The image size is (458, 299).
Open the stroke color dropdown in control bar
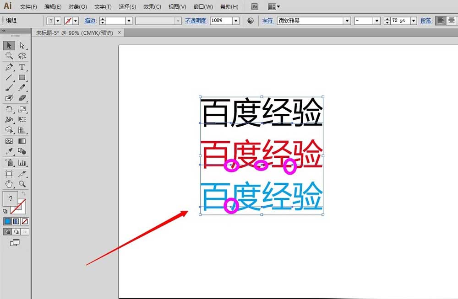[x=76, y=21]
